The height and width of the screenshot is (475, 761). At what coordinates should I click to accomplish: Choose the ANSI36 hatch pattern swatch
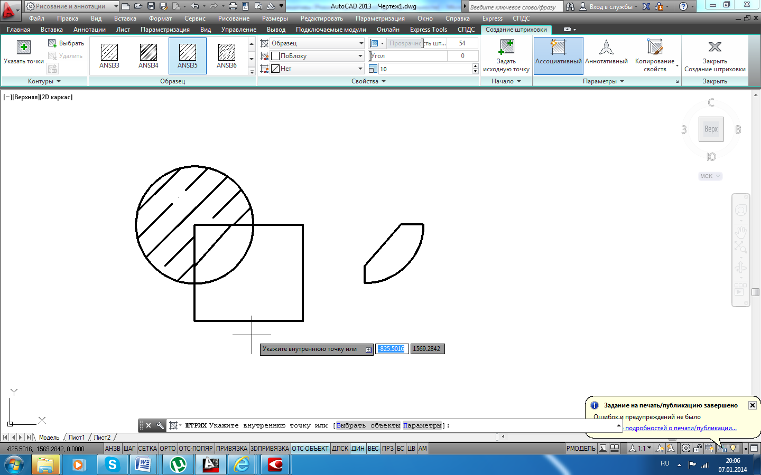click(x=227, y=55)
